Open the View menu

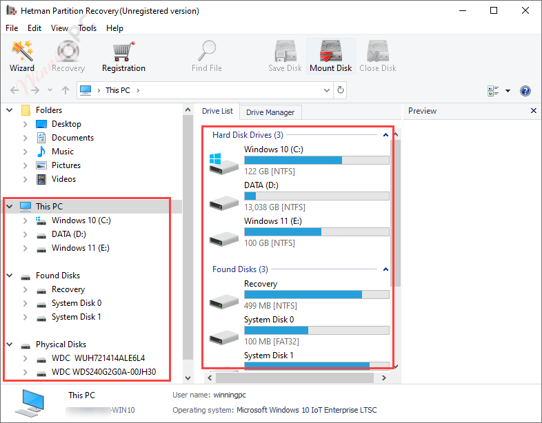59,28
